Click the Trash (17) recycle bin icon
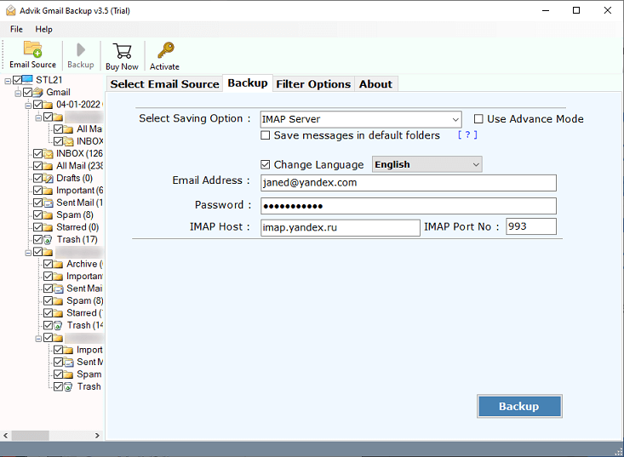The height and width of the screenshot is (457, 624). [x=48, y=239]
